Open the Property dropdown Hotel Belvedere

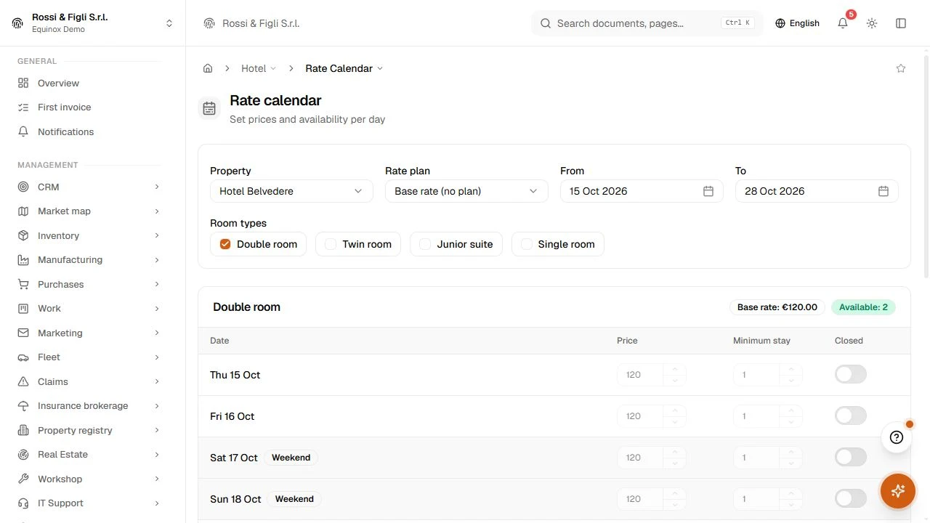[291, 191]
